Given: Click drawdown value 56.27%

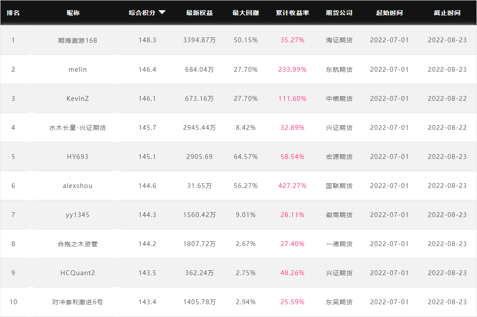Looking at the screenshot, I should click(x=246, y=186).
